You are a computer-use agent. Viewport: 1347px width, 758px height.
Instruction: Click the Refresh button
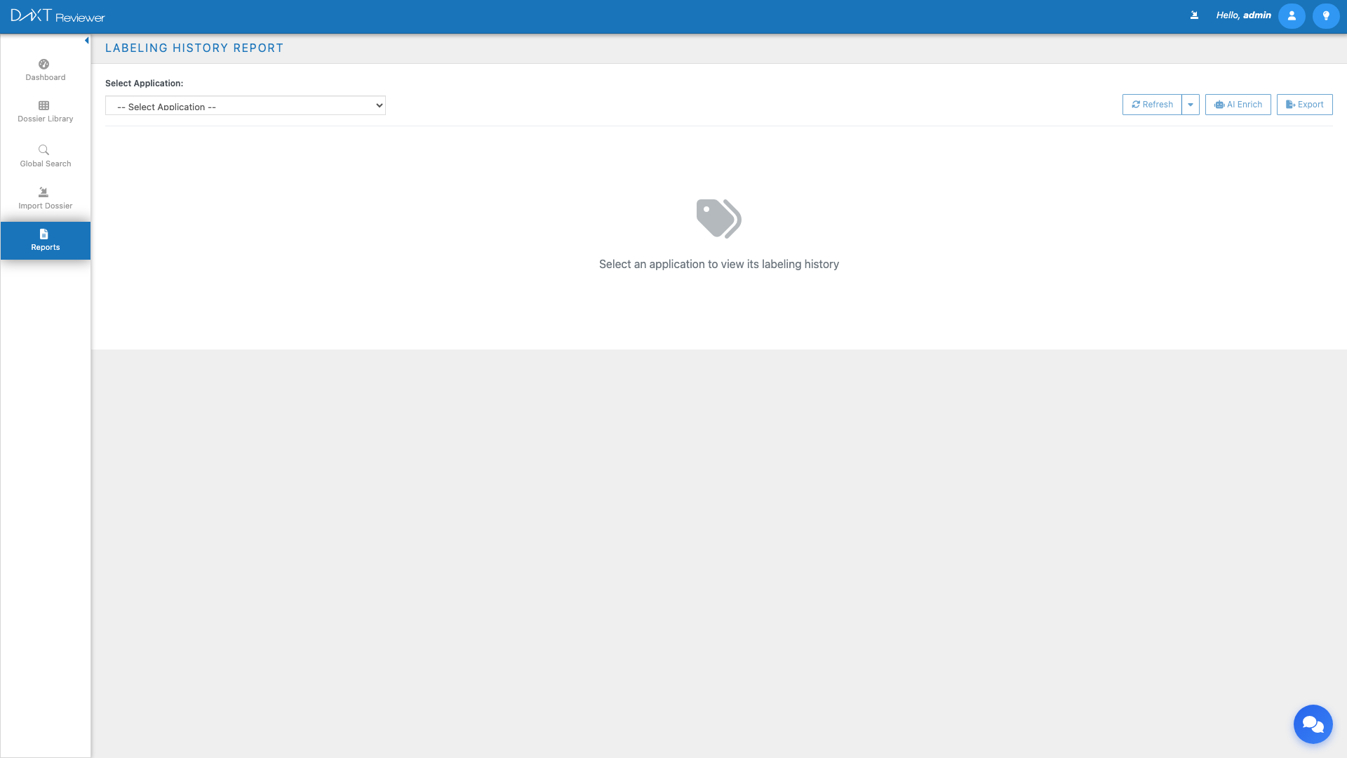click(1152, 105)
